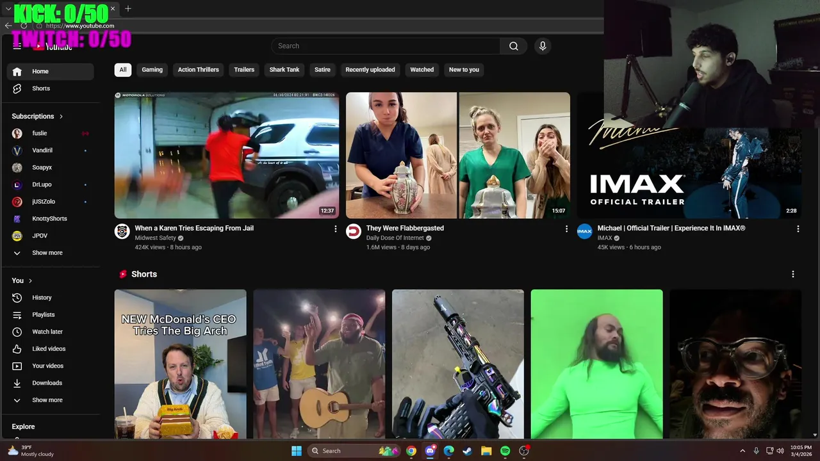This screenshot has height=461, width=820.
Task: Click Daily Dose Of Internet channel avatar
Action: click(354, 231)
